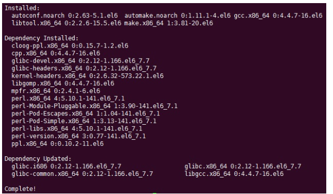This screenshot has width=333, height=194.
Task: Click the Complete! status text
Action: pos(20,189)
